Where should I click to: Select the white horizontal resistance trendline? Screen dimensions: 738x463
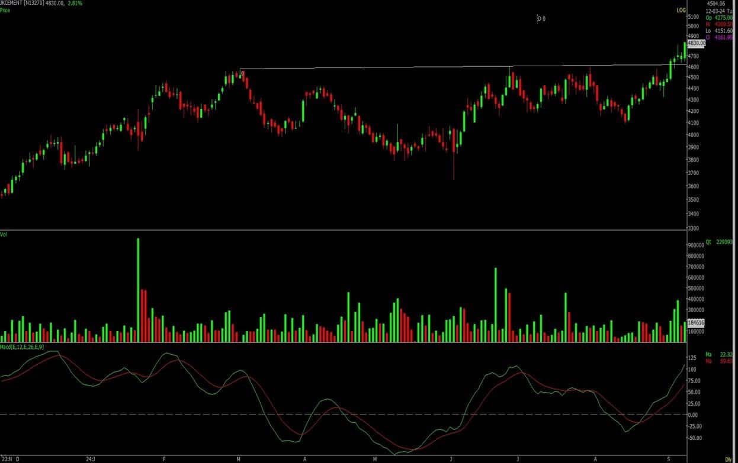(373, 67)
